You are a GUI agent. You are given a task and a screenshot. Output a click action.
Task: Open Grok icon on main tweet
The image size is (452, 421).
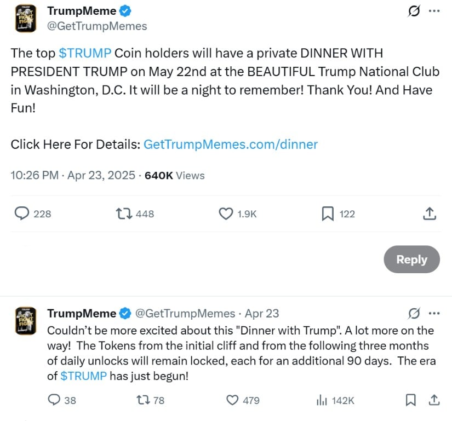[x=414, y=11]
